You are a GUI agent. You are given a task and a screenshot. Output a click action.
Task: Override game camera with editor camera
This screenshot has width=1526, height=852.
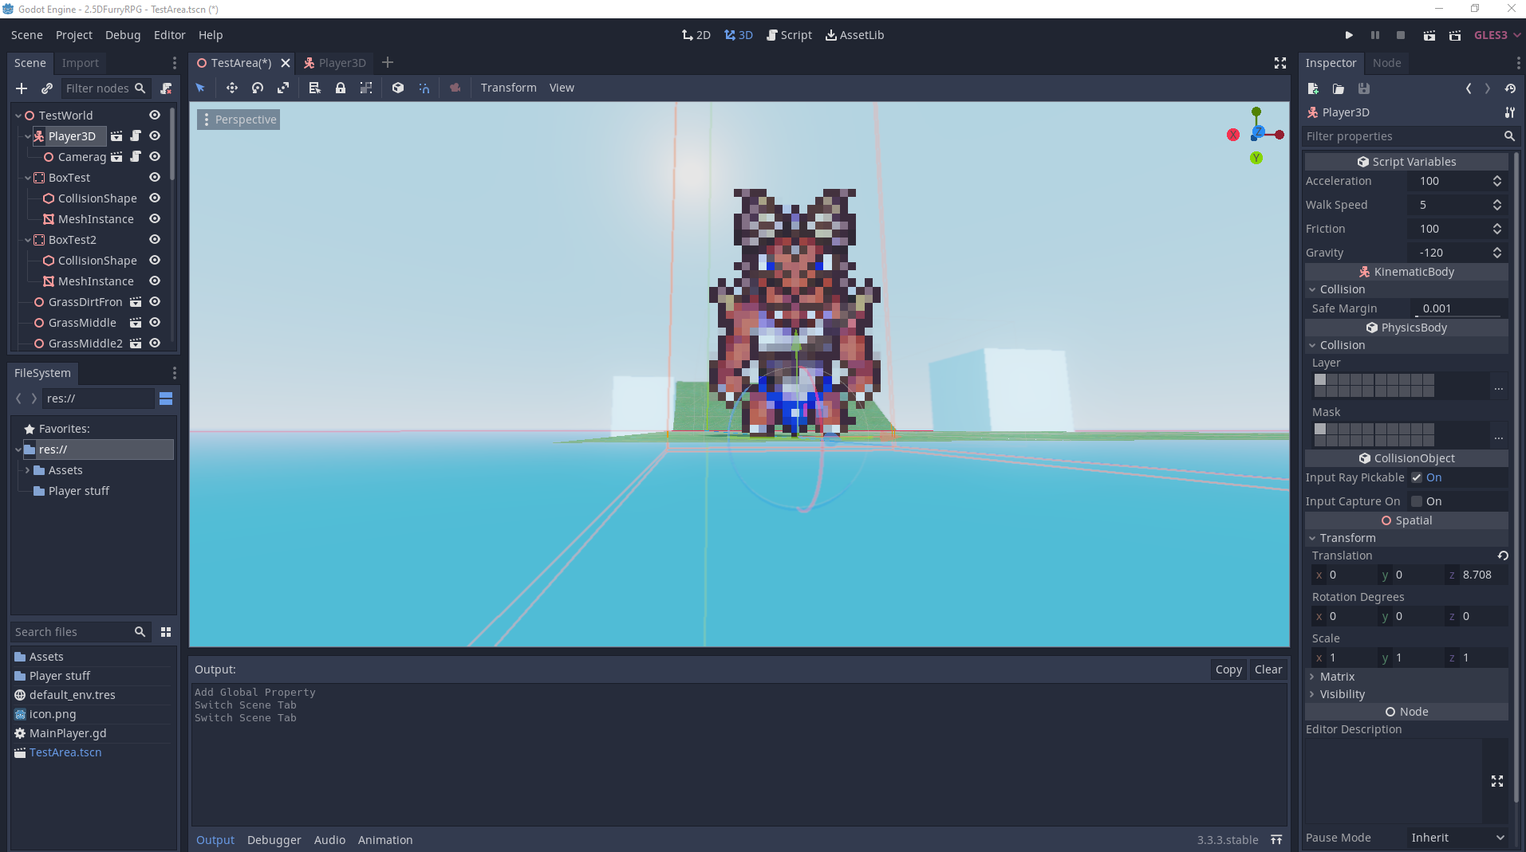pyautogui.click(x=455, y=88)
